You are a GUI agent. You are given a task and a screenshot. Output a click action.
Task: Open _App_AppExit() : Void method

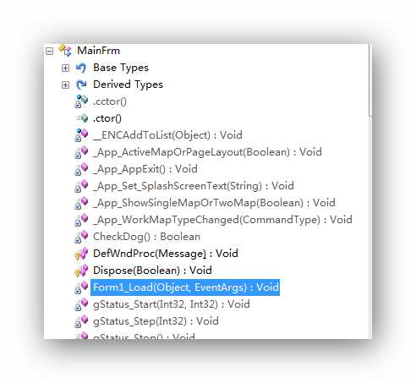click(145, 169)
